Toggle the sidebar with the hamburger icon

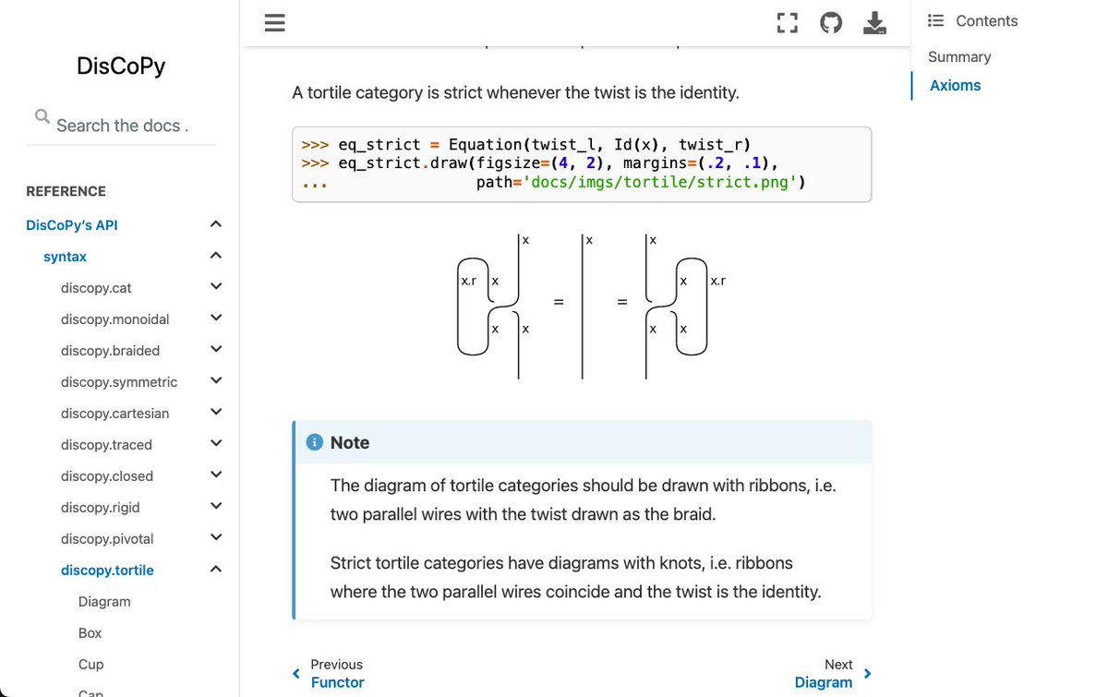(274, 23)
